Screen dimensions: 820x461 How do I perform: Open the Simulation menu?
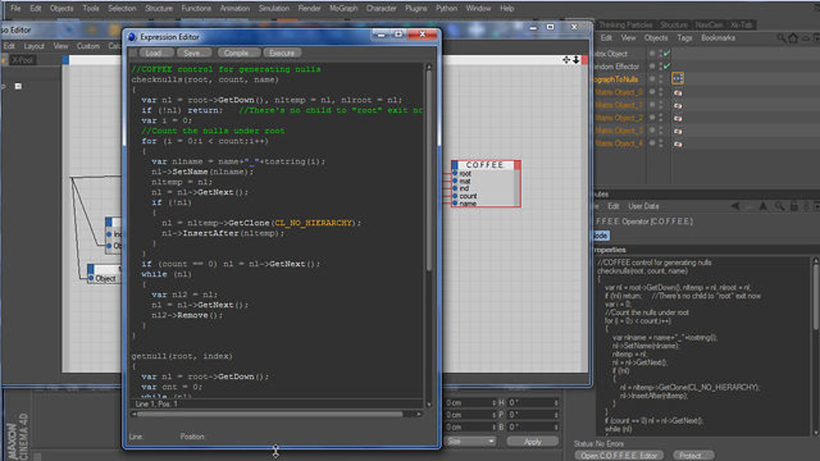tap(274, 8)
